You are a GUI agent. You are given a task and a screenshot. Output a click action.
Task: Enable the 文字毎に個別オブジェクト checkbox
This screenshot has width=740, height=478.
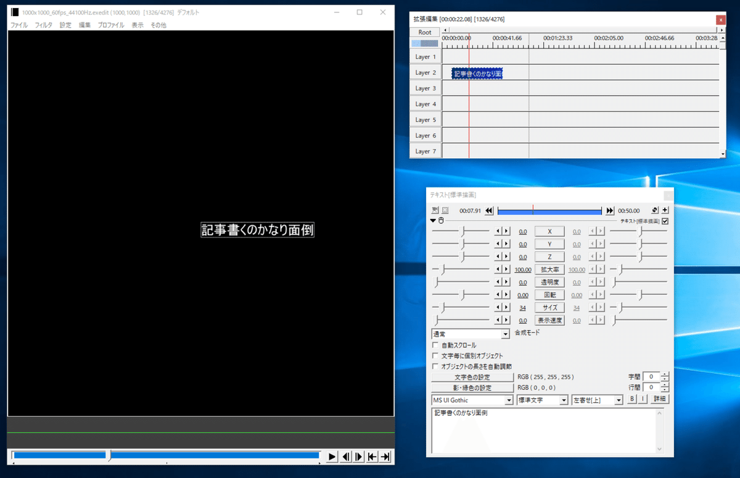[x=435, y=356]
